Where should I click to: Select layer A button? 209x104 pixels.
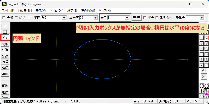pyautogui.click(x=206, y=38)
